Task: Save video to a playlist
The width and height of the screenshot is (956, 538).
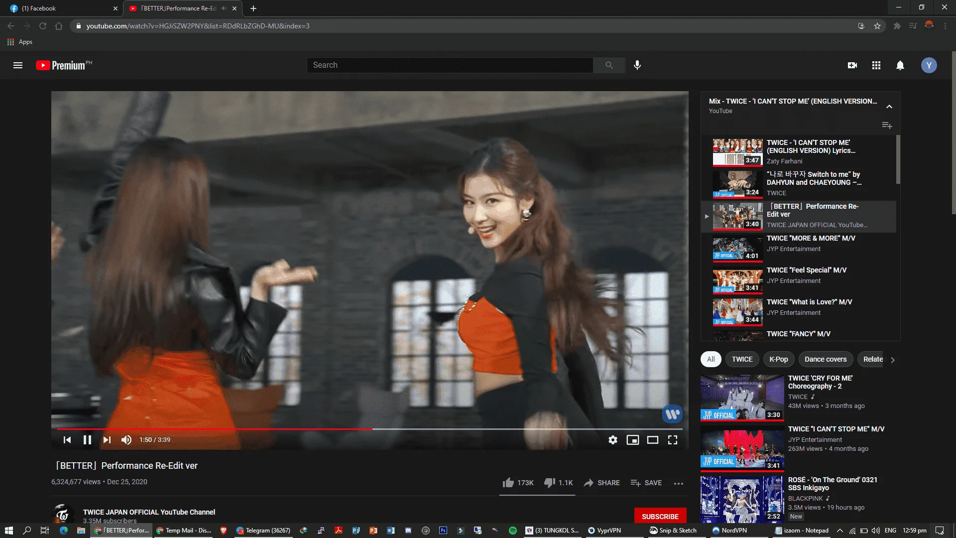Action: pyautogui.click(x=646, y=483)
